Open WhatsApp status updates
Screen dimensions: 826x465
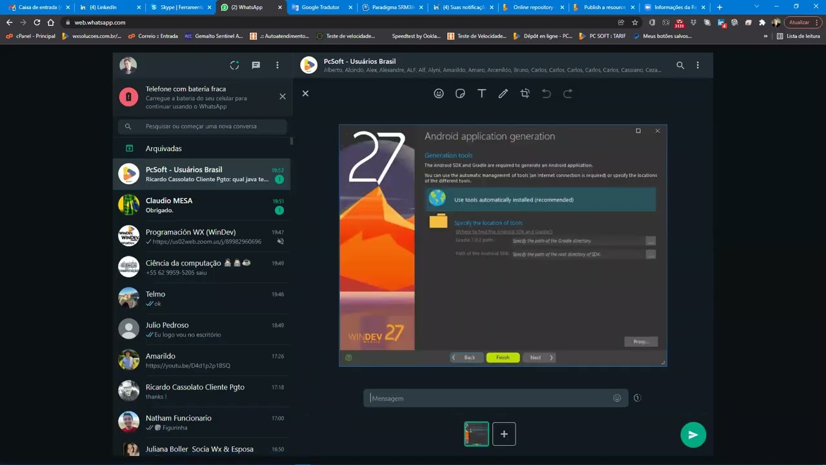(234, 65)
